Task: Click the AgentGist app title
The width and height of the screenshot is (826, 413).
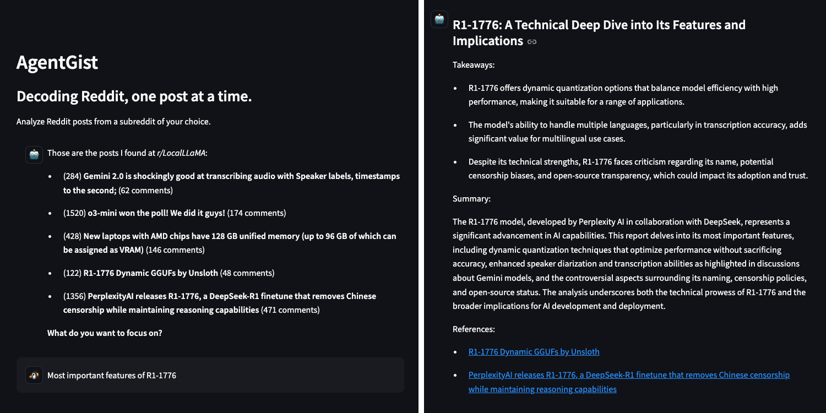Action: click(x=57, y=62)
